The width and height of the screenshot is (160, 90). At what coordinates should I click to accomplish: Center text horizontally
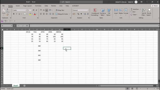tap(44, 14)
